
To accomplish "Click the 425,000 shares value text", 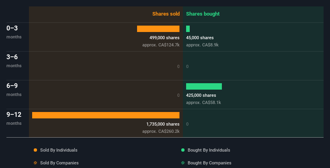I will click(201, 95).
